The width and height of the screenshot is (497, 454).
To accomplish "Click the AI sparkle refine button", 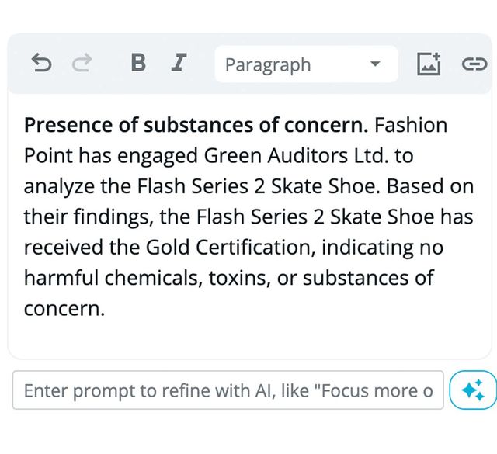I will pos(473,390).
